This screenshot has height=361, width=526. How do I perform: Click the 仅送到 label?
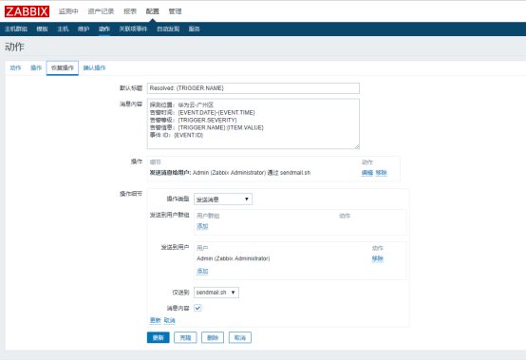coord(180,293)
